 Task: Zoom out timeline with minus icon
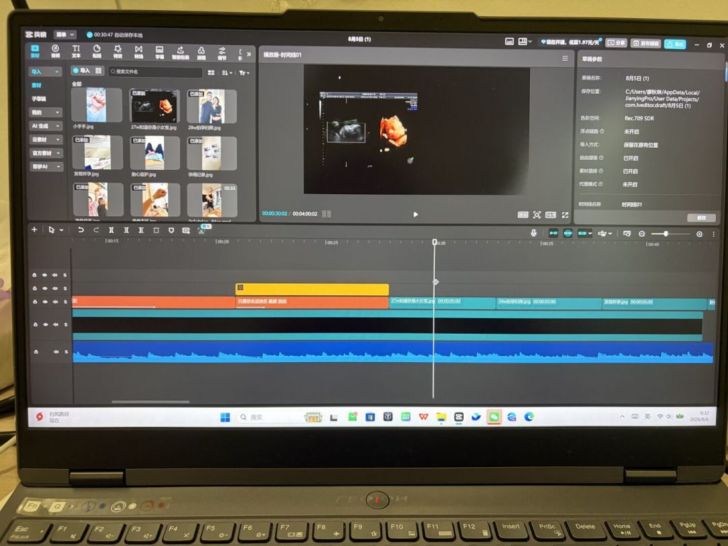pyautogui.click(x=642, y=234)
